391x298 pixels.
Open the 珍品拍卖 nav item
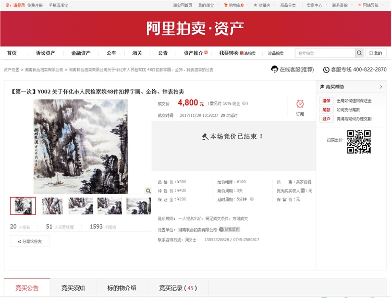pos(276,53)
